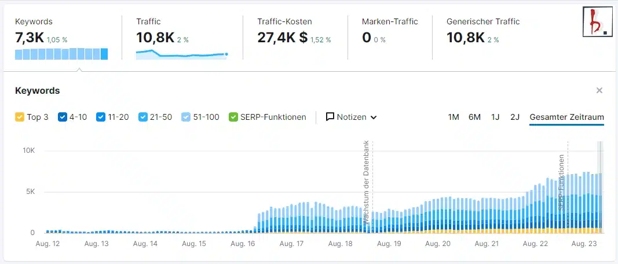This screenshot has height=264, width=618.
Task: Click the red logo in top corner
Action: [x=597, y=23]
